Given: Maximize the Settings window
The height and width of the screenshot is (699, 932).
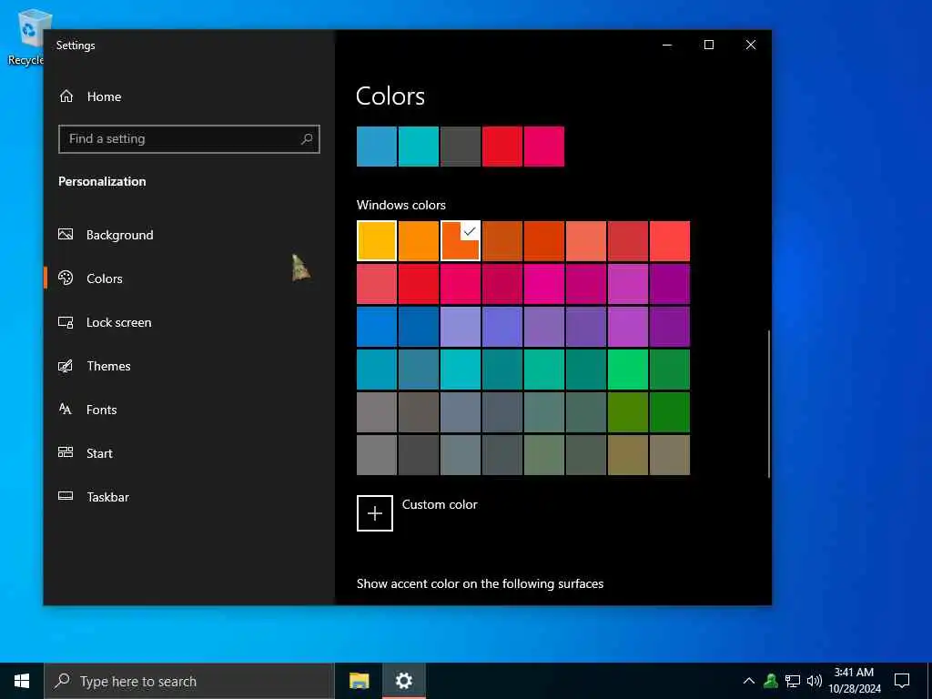Looking at the screenshot, I should (708, 45).
